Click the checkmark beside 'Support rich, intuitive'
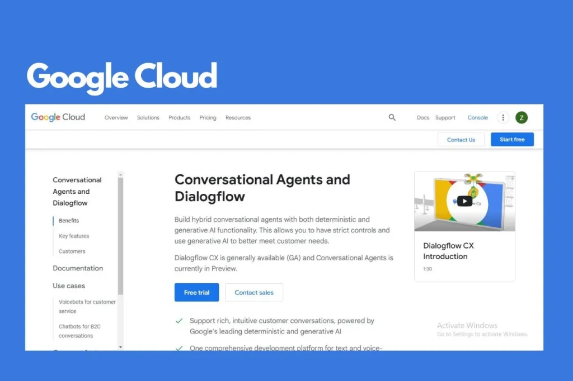The image size is (573, 381). (x=179, y=321)
